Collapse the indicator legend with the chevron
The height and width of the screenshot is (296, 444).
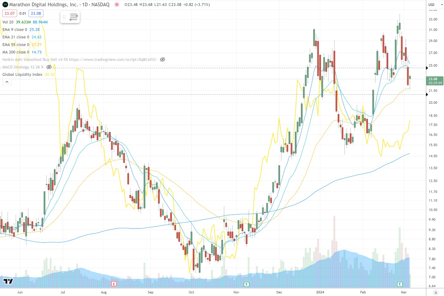point(7,82)
